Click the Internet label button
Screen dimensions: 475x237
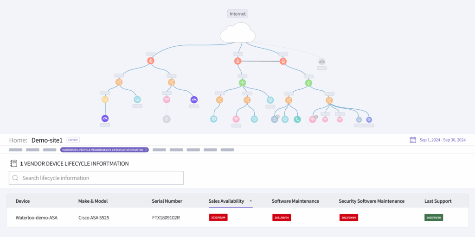coord(237,14)
